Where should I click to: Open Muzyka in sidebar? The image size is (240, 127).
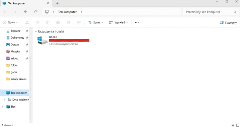[15, 51]
